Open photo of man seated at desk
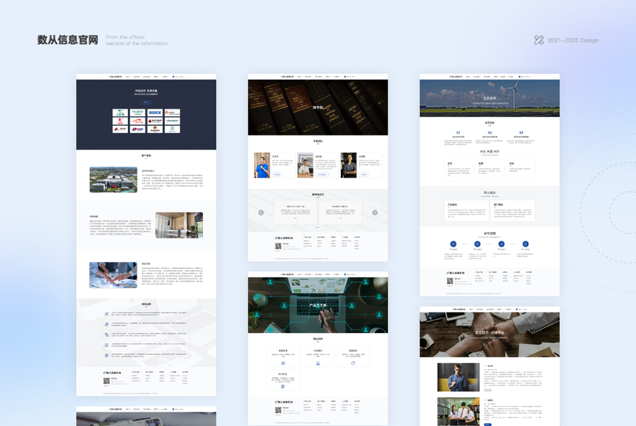 click(305, 165)
